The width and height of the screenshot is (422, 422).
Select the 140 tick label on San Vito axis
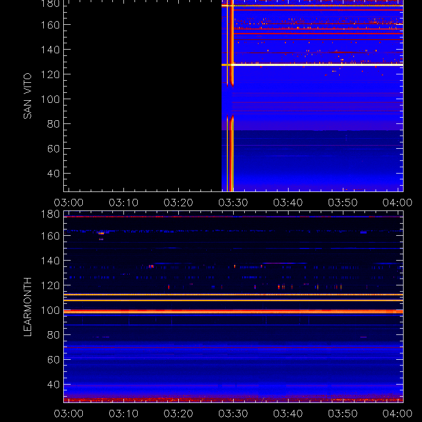(50, 50)
